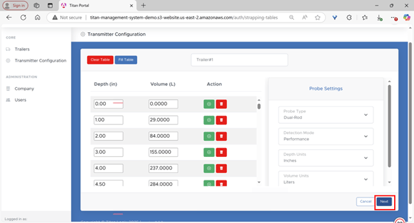Viewport: 414px width, 223px height.
Task: Click the Probe Settings heading
Action: click(326, 89)
